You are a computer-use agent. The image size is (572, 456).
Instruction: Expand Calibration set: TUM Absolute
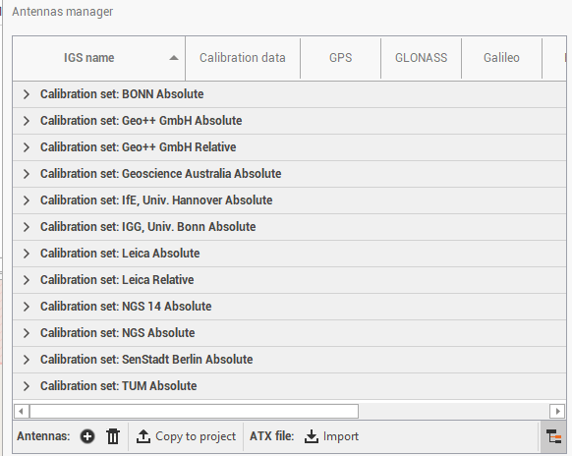tap(27, 386)
